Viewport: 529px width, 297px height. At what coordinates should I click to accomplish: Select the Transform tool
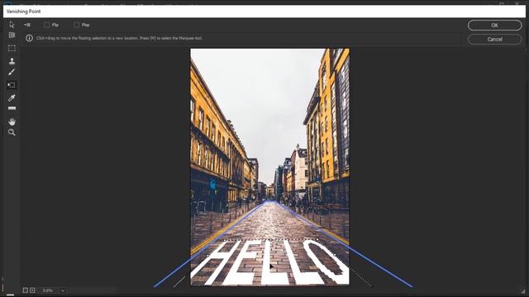12,85
